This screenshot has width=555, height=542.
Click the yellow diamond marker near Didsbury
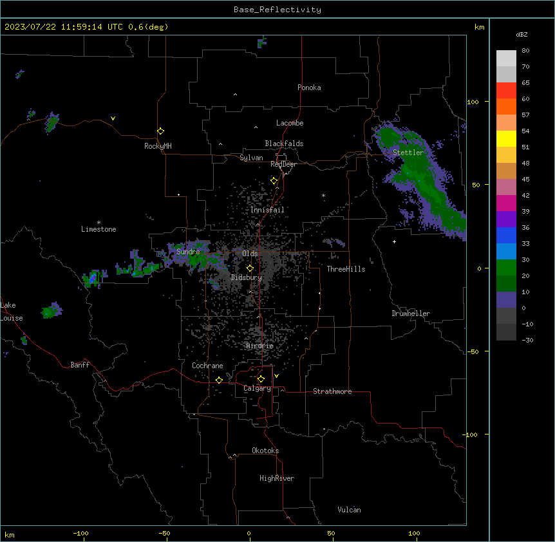pos(250,268)
